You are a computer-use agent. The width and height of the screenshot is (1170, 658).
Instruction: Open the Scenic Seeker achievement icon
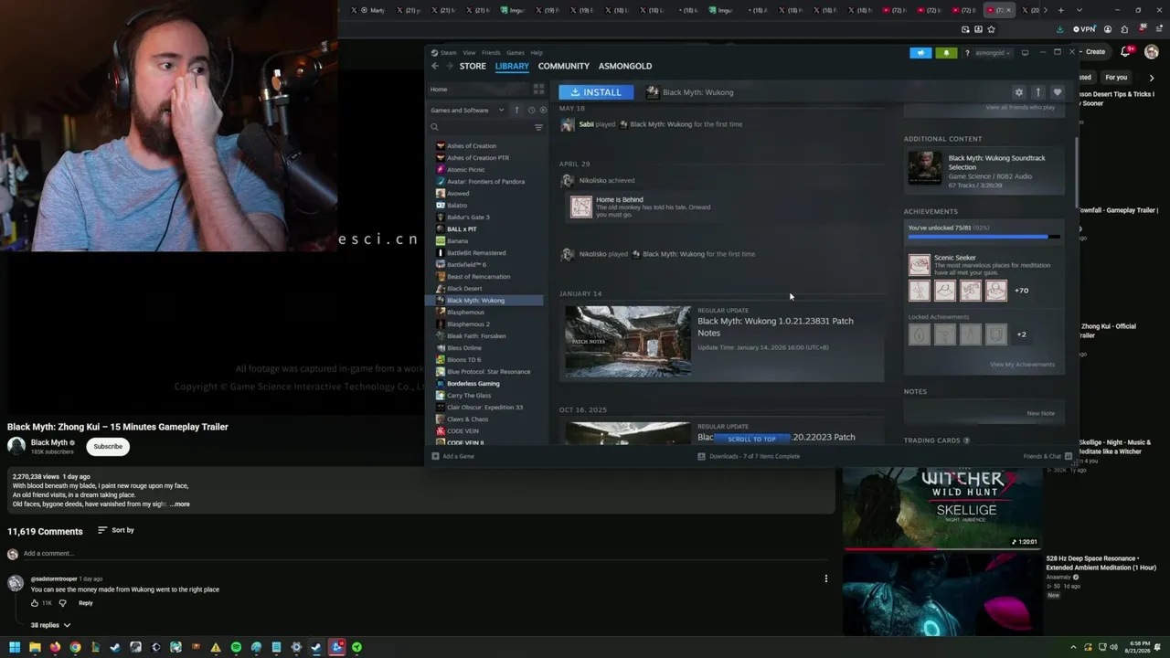[x=920, y=265]
